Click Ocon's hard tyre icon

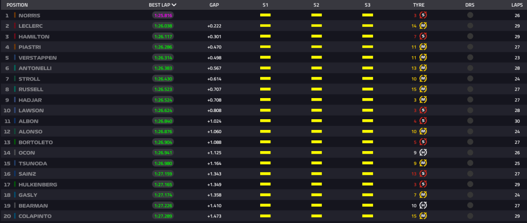point(423,153)
